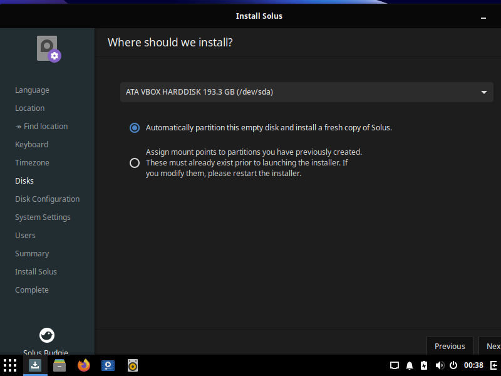Click the Next button
The height and width of the screenshot is (376, 501).
[490, 347]
